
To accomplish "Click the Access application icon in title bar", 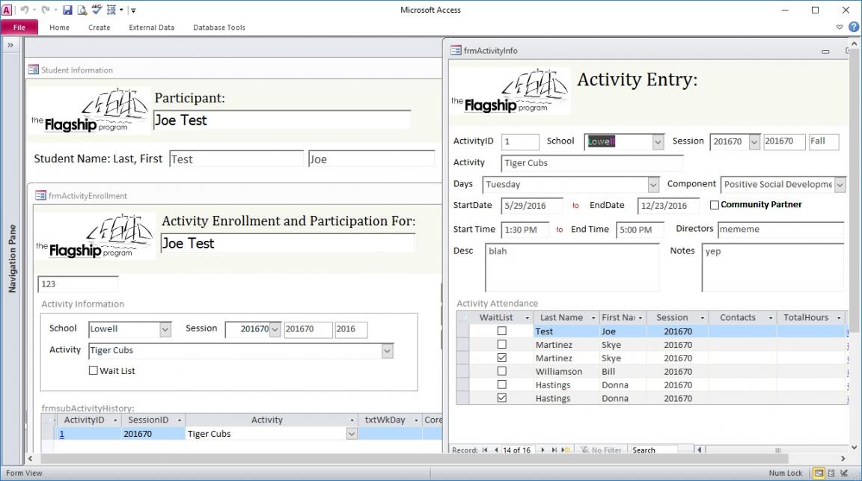I will click(7, 10).
